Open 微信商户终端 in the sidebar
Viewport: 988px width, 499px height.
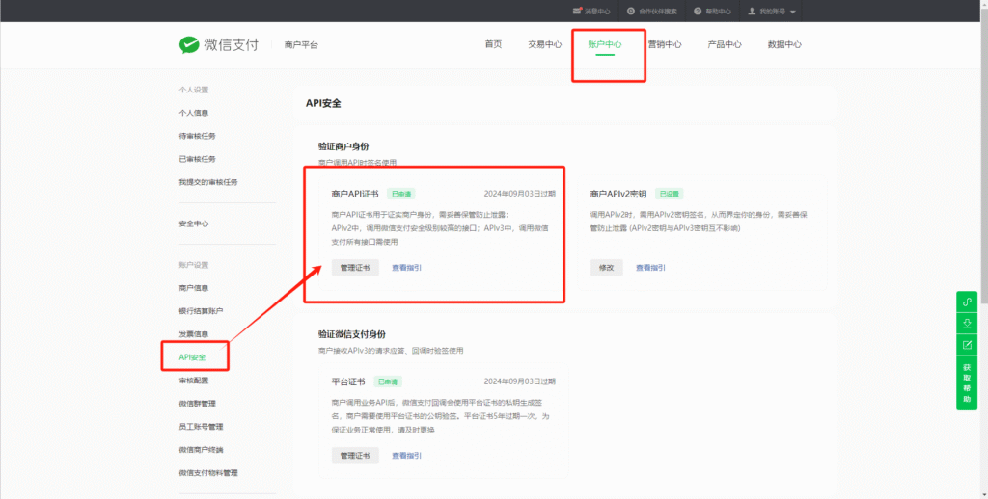[201, 449]
